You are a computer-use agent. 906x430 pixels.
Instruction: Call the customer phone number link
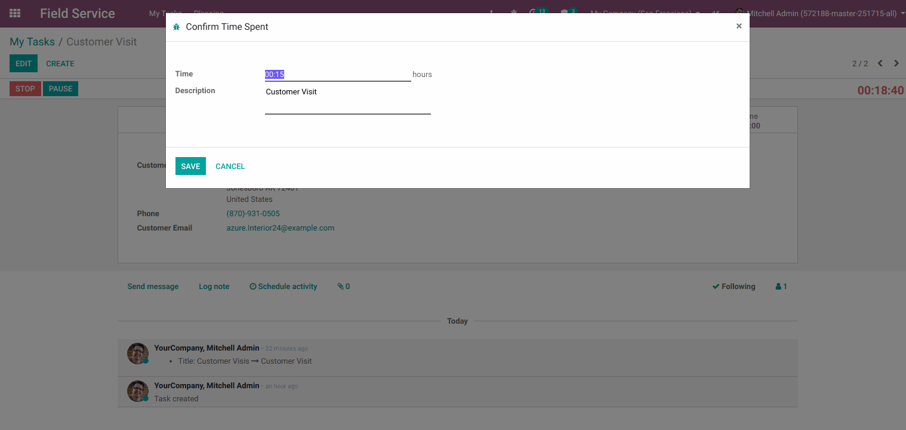[x=253, y=213]
